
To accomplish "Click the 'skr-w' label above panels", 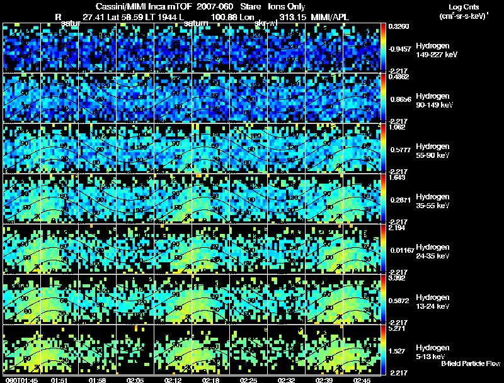I will pos(266,23).
